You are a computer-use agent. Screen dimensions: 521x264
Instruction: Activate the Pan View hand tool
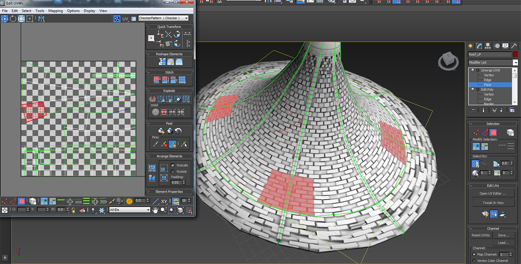[155, 210]
